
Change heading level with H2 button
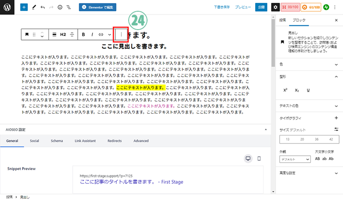click(x=63, y=34)
